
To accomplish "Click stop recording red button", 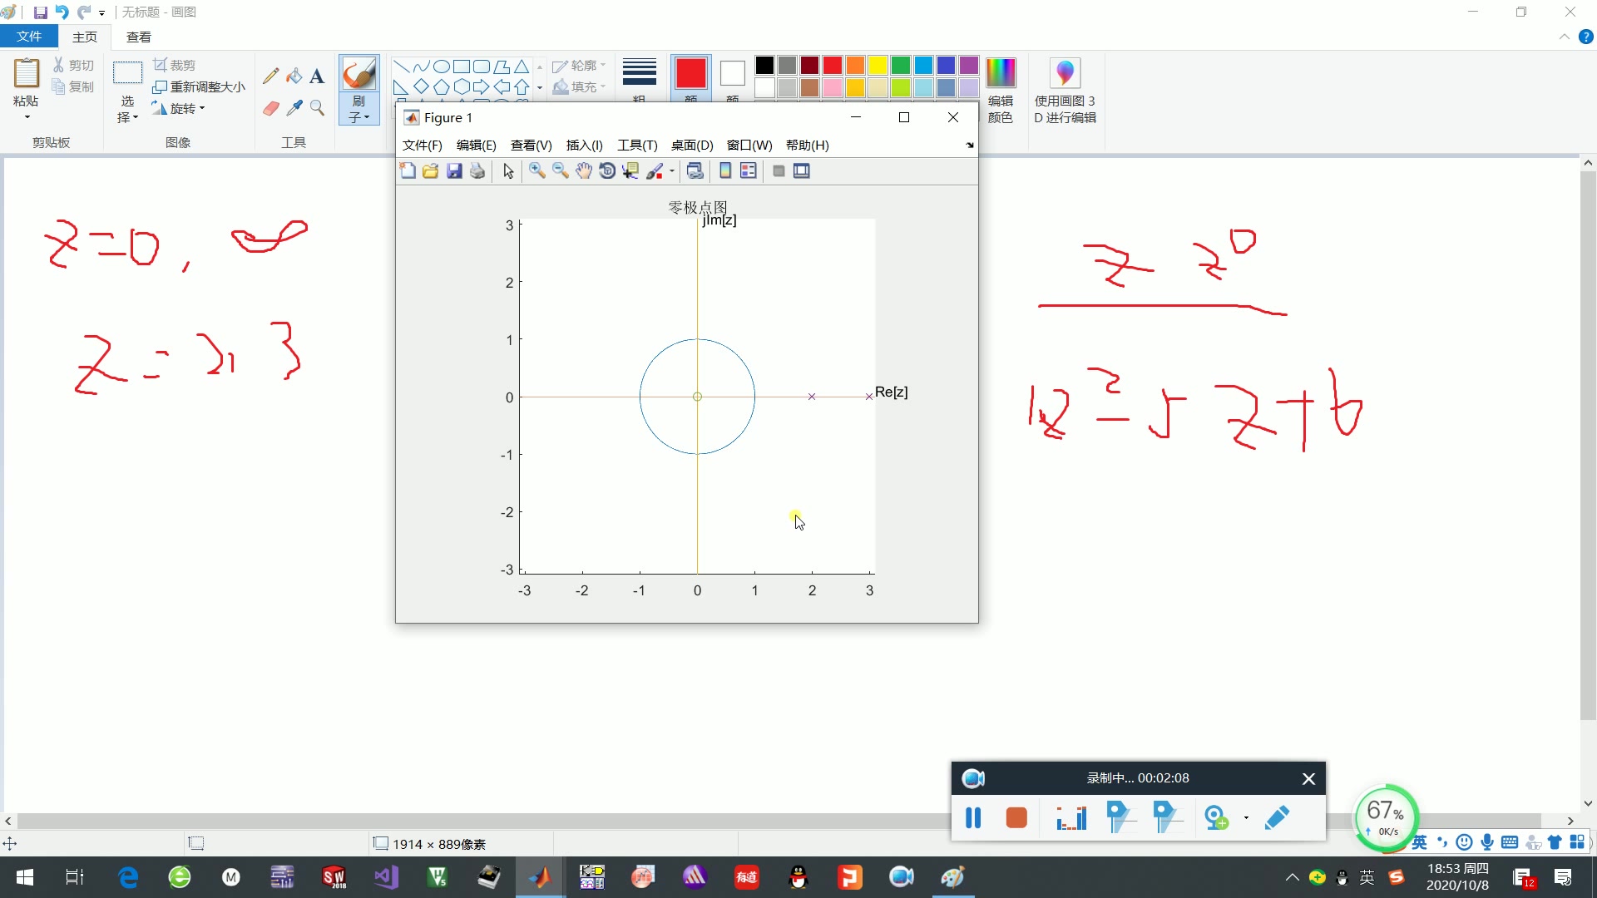I will (x=1013, y=817).
